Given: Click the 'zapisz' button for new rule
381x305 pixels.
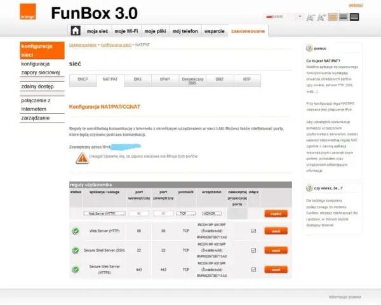Looking at the screenshot, I should click(x=276, y=213).
